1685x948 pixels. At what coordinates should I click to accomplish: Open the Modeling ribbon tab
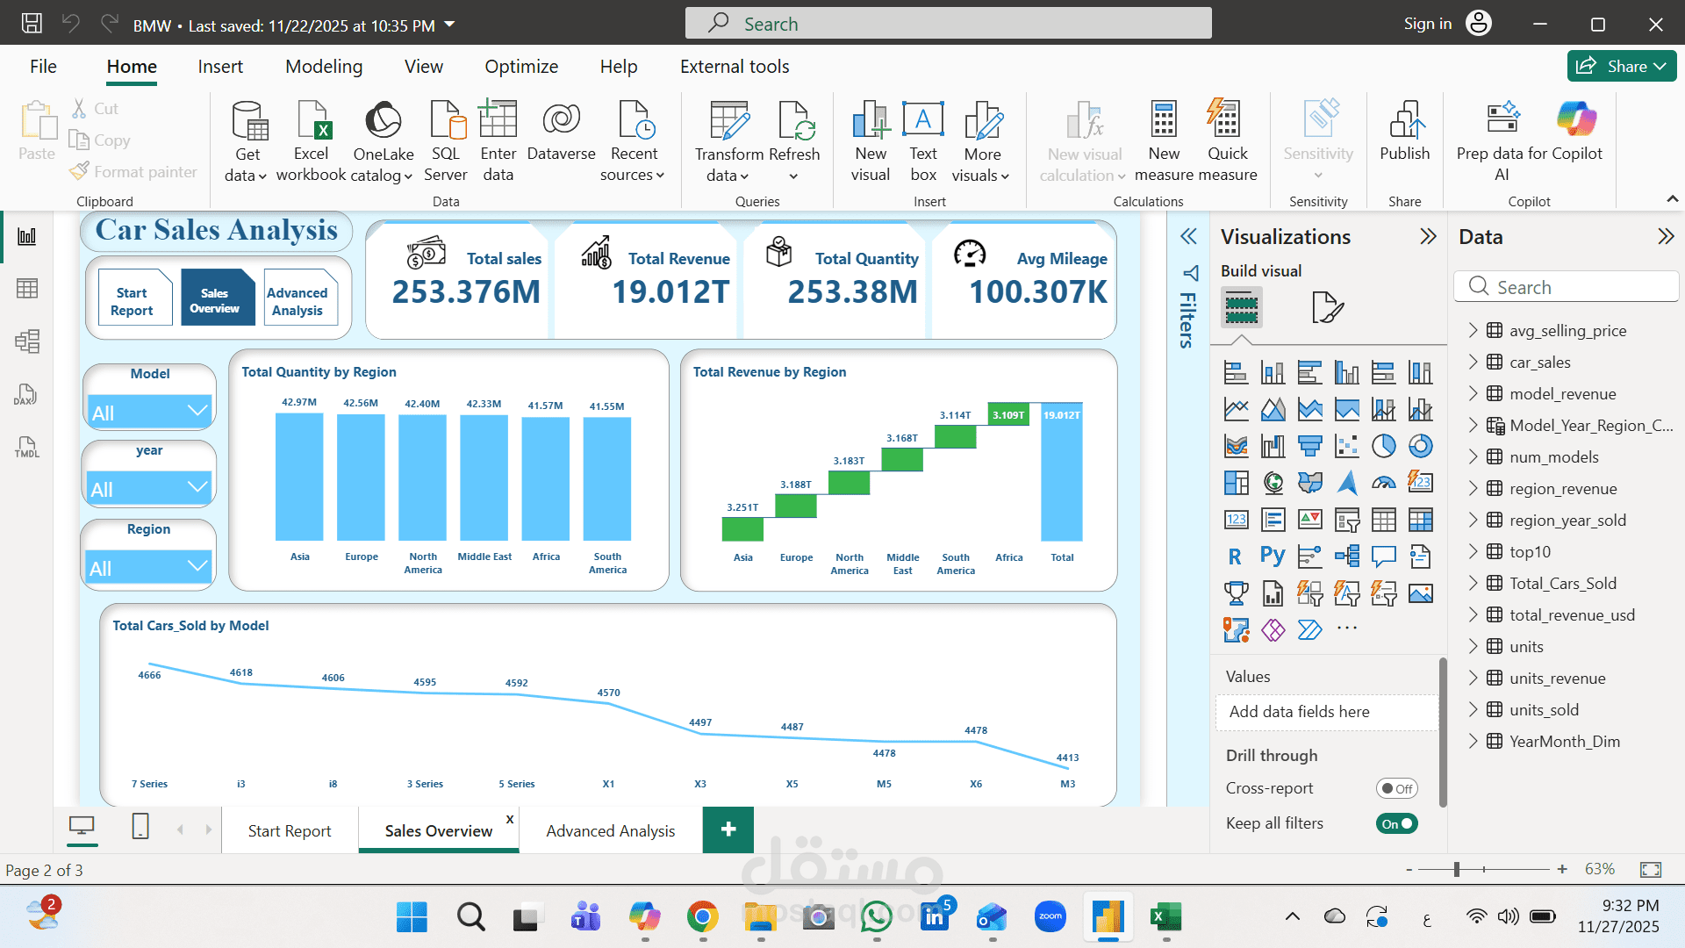[324, 67]
